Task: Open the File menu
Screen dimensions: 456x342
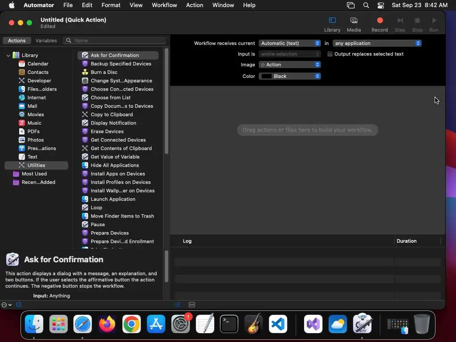Action: click(x=68, y=5)
